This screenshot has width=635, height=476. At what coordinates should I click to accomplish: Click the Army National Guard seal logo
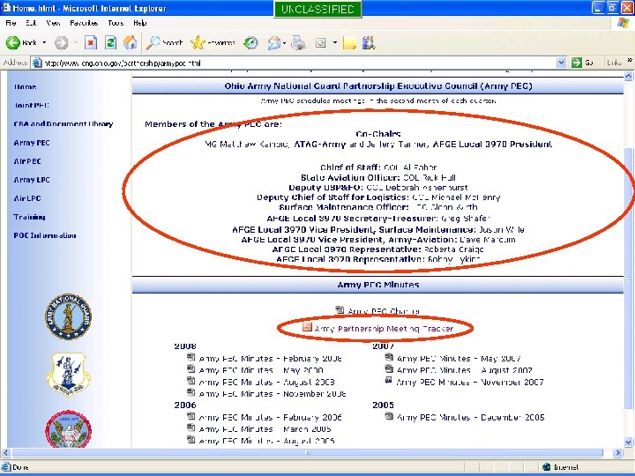[x=68, y=316]
